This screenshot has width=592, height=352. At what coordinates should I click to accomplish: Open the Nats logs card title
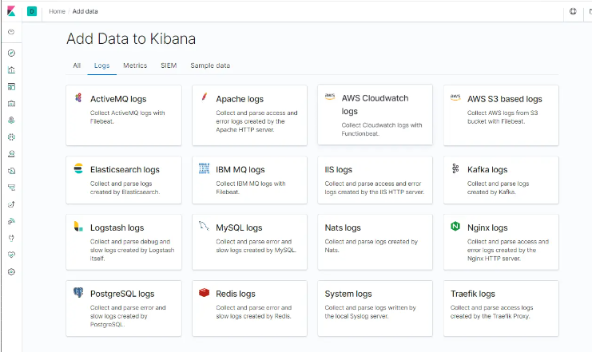[343, 227]
